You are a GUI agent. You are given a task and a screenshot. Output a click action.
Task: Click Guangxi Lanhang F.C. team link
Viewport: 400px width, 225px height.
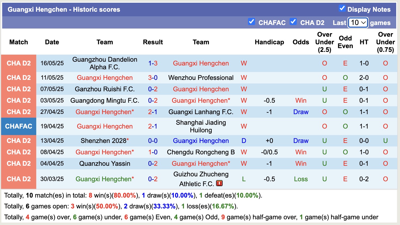point(201,112)
